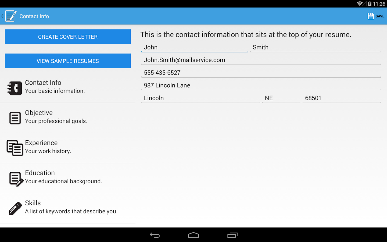Click the state field showing NE
The height and width of the screenshot is (242, 387).
tap(281, 98)
